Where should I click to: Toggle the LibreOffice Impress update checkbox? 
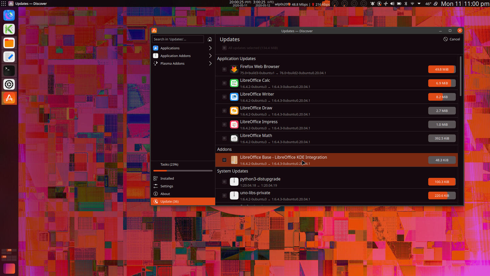(224, 124)
